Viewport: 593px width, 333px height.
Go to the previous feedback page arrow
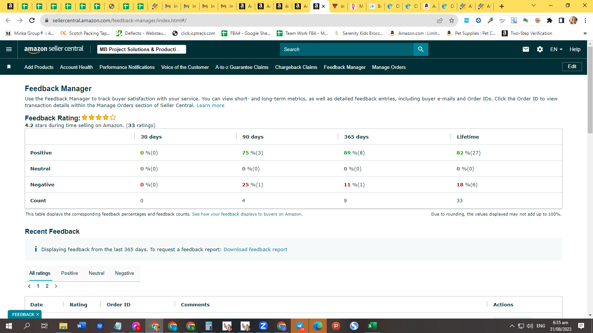click(29, 286)
